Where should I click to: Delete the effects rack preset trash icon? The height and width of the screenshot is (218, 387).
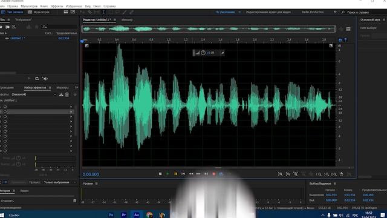point(67,94)
